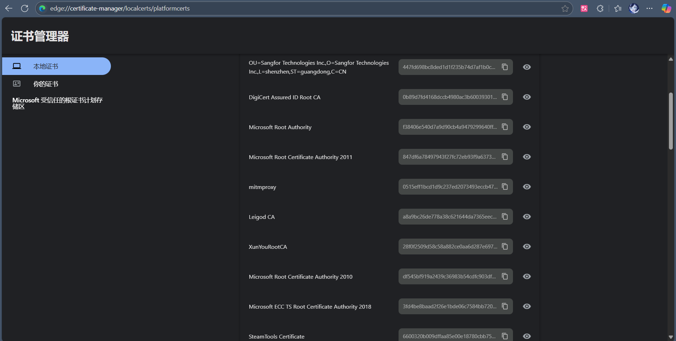Click the SteamTools Certificate name

click(276, 336)
